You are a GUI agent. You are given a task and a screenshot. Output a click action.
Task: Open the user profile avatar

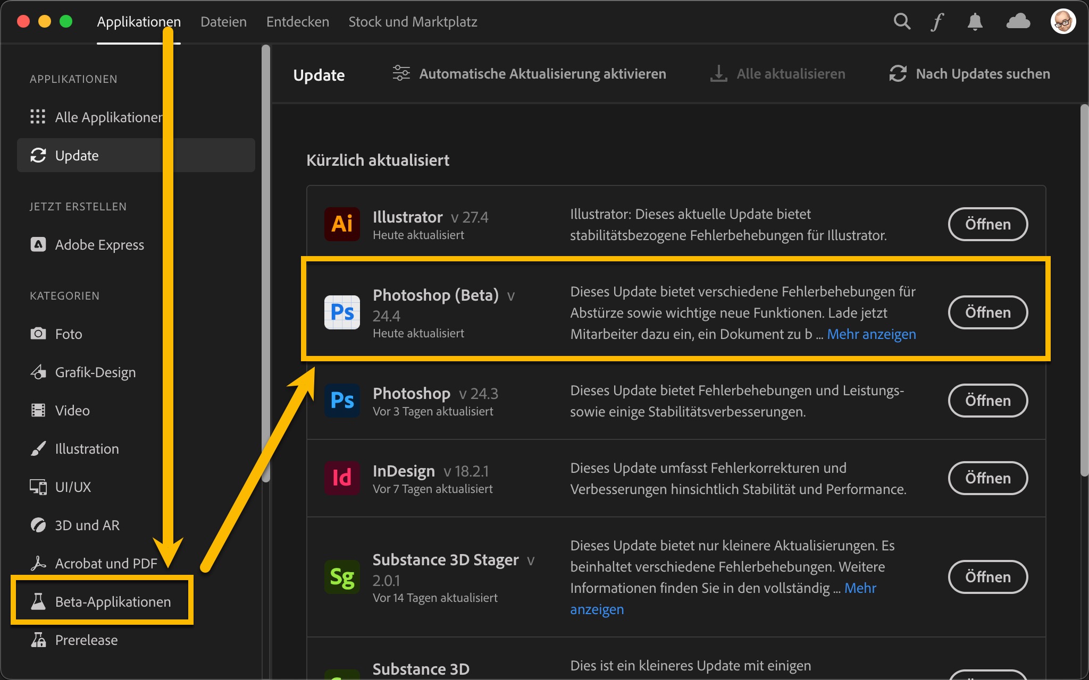point(1063,22)
